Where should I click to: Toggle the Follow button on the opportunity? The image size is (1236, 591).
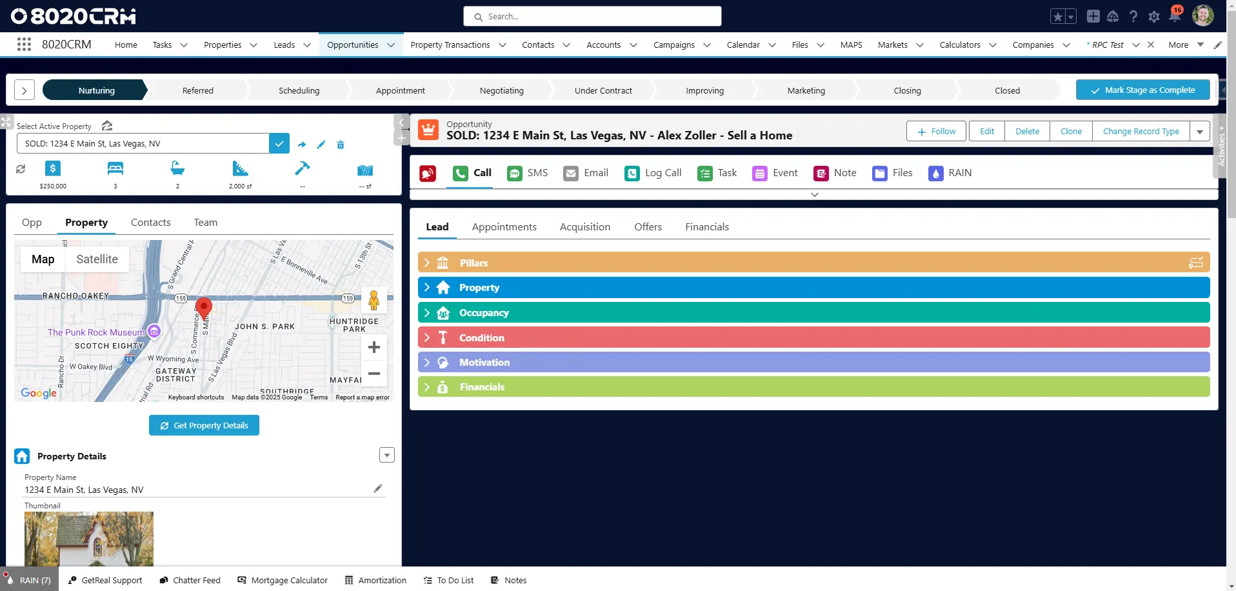935,131
